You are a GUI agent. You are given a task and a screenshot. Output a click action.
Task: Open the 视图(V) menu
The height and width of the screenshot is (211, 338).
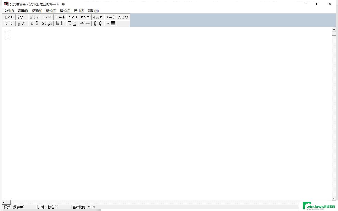click(37, 11)
